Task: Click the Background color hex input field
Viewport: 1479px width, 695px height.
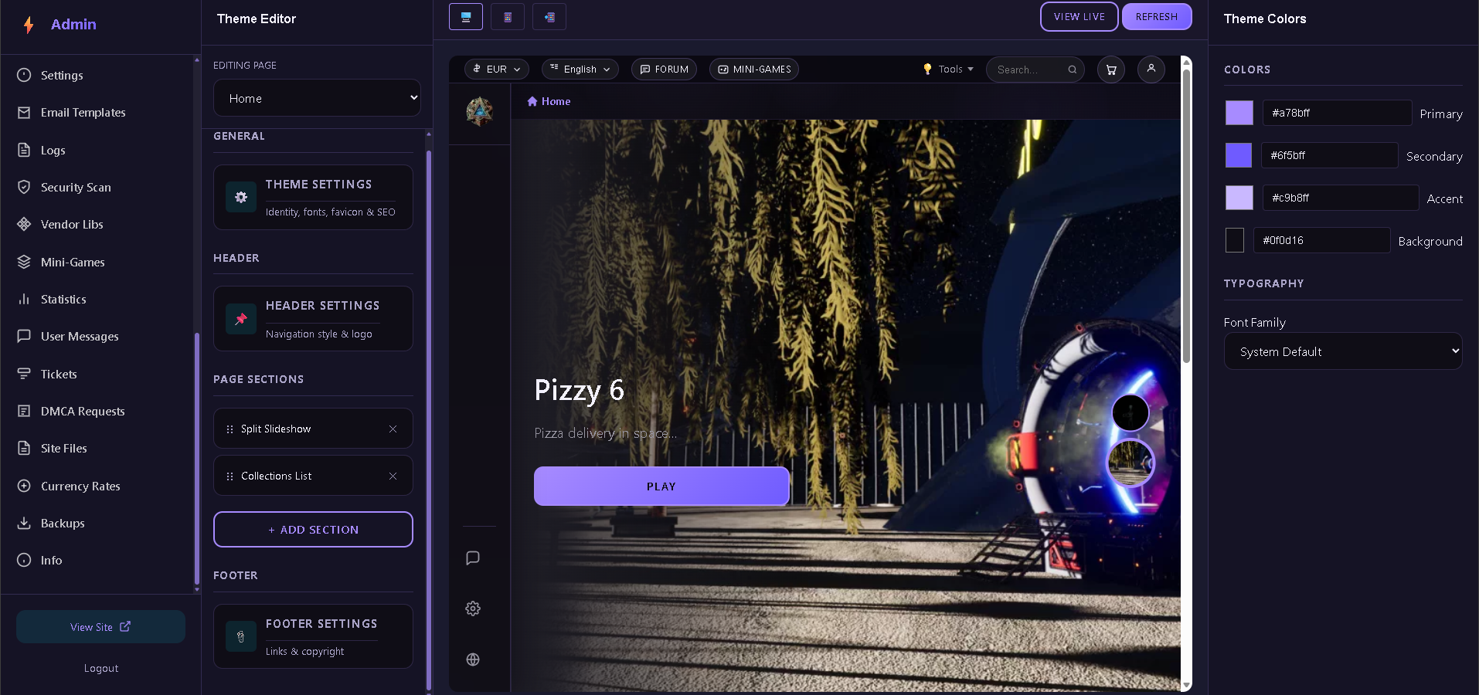Action: (1321, 240)
